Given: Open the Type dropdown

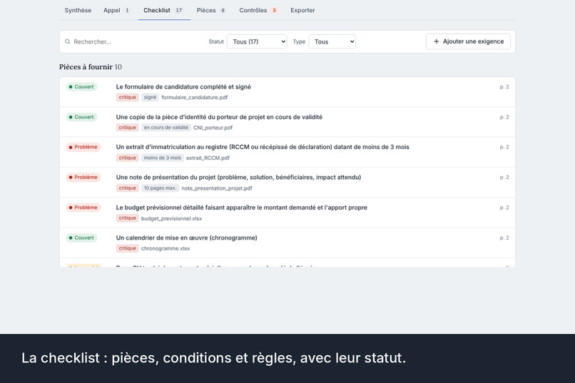Looking at the screenshot, I should [332, 41].
